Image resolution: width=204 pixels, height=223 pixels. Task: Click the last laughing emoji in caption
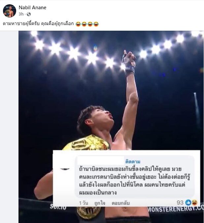click(x=96, y=24)
